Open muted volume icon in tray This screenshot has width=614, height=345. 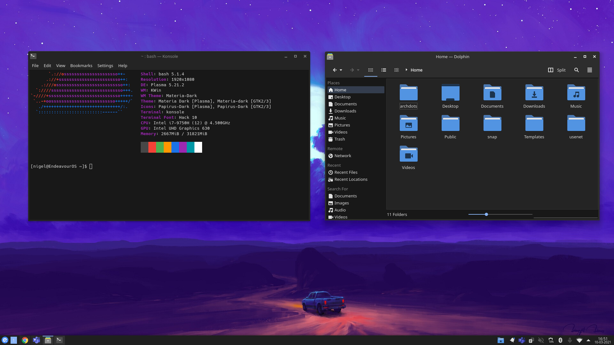(541, 340)
